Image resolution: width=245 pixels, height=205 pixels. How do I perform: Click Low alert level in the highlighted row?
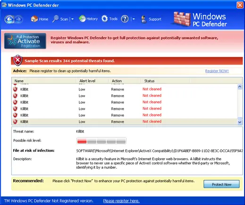click(x=82, y=122)
